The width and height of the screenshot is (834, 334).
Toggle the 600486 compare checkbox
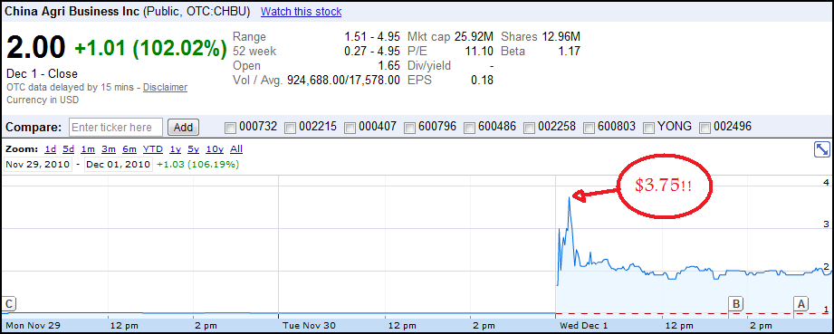(x=469, y=128)
